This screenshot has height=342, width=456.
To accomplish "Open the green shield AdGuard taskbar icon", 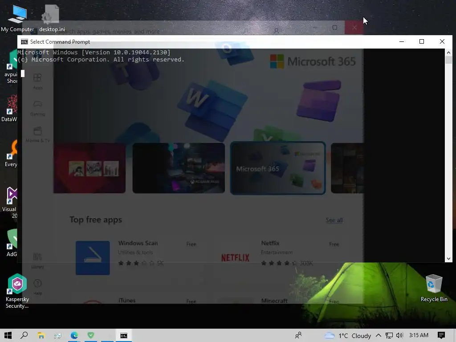I will point(91,335).
